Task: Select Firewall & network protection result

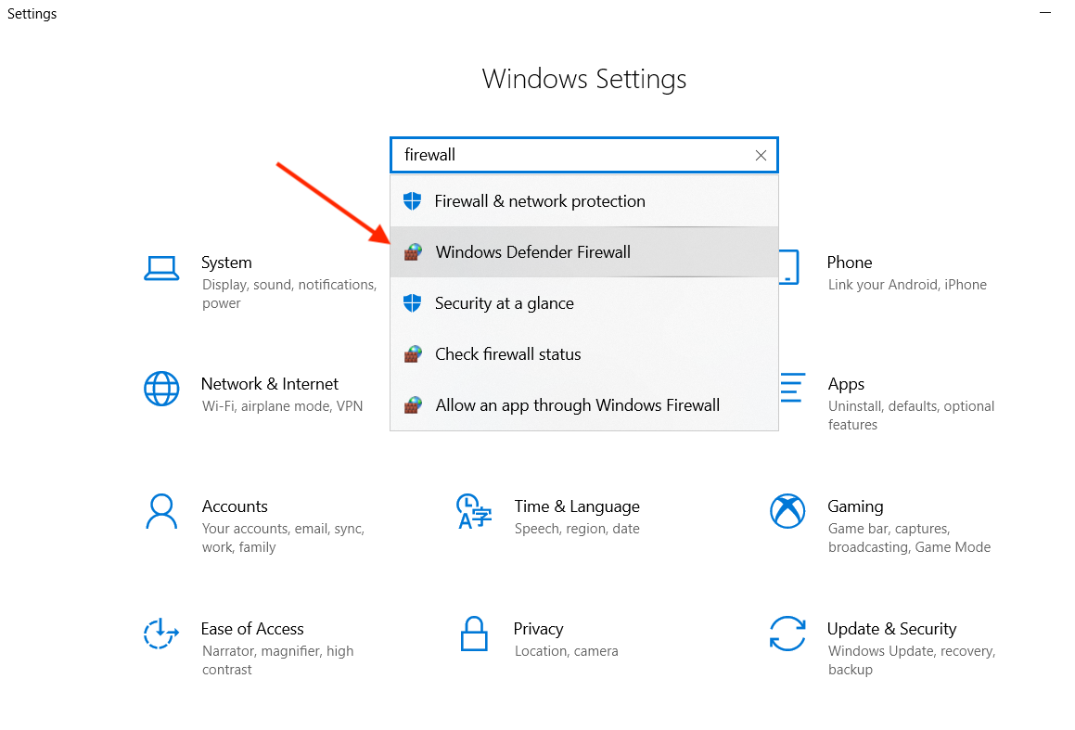Action: coord(584,201)
